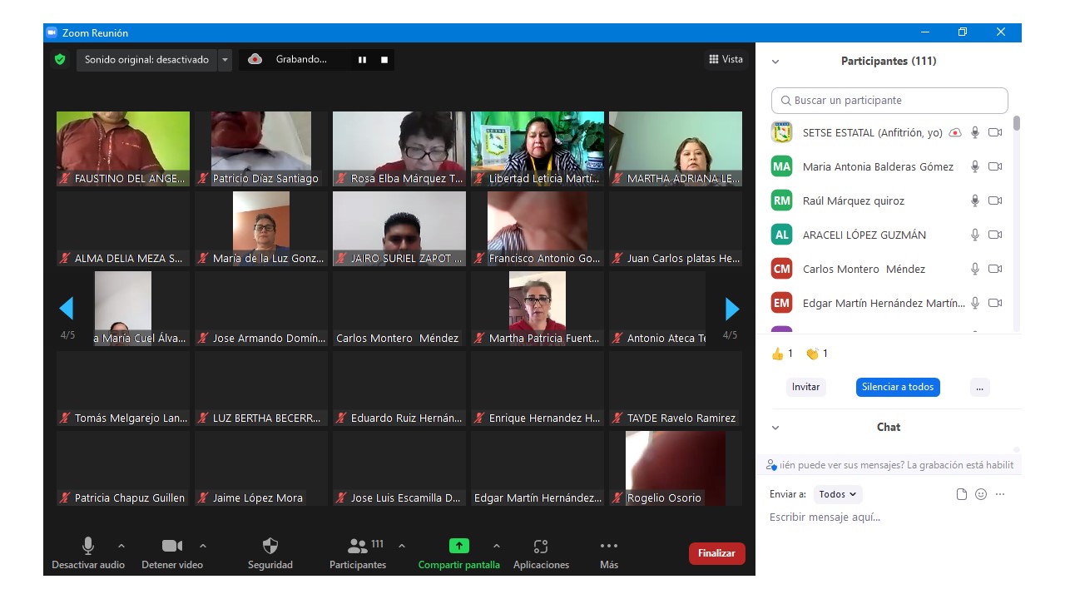Click the chat file attachment icon

click(962, 494)
